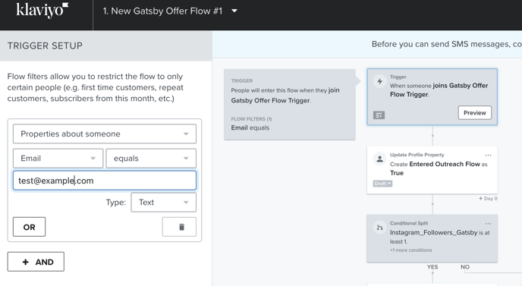Image resolution: width=522 pixels, height=286 pixels.
Task: Click the + AND button
Action: [x=36, y=262]
